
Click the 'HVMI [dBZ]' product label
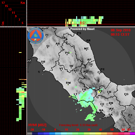(37, 125)
